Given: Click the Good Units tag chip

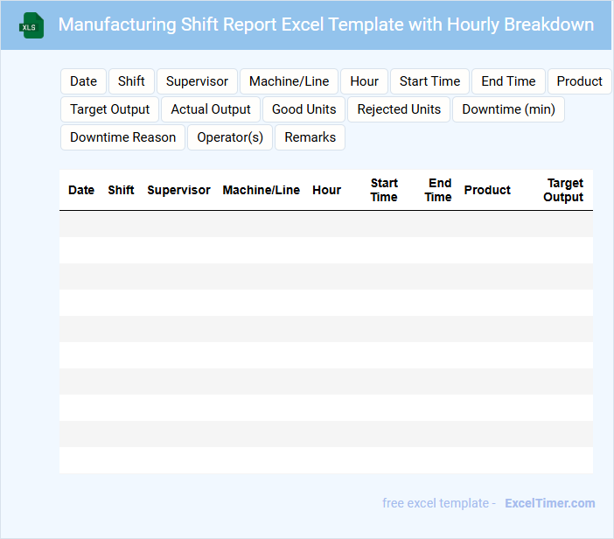Looking at the screenshot, I should pos(304,109).
